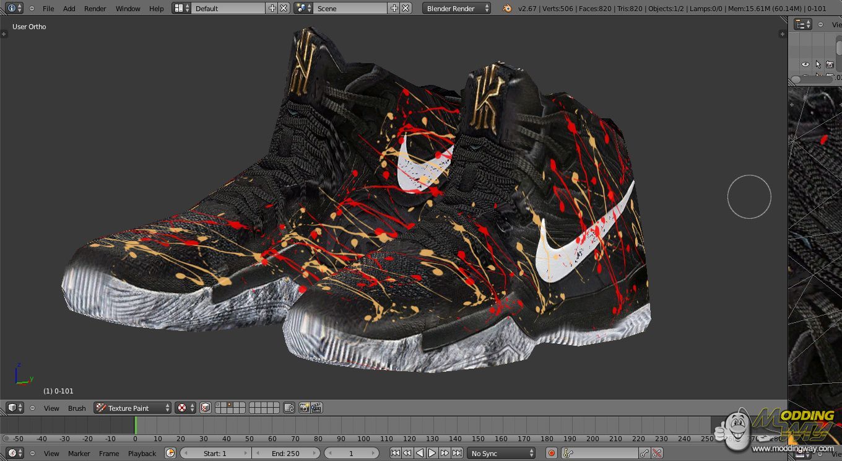This screenshot has width=842, height=461.
Task: Open the Brush menu in viewport header
Action: tap(77, 408)
